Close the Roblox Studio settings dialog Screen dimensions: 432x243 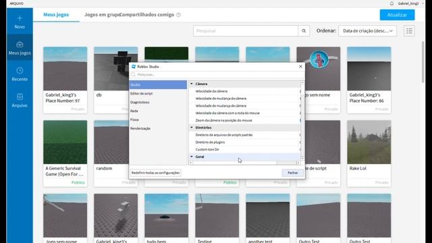pos(300,66)
